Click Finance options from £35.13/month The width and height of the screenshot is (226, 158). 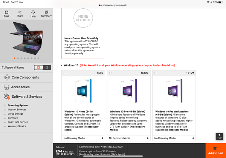coord(98,151)
